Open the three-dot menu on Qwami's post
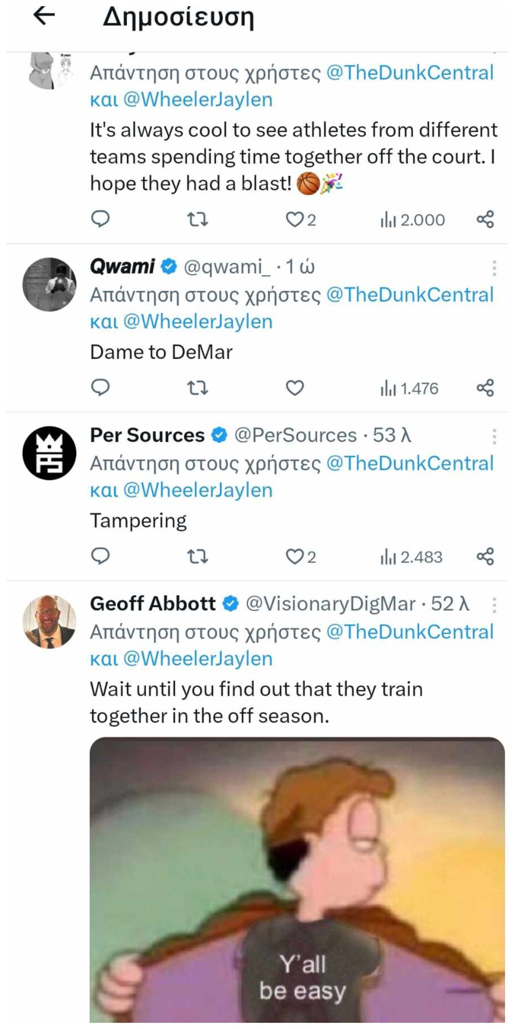 (494, 268)
